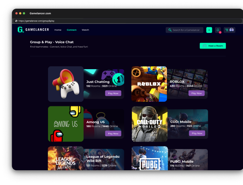Click the globe icon in address bar
The width and height of the screenshot is (243, 185).
coord(16,21)
